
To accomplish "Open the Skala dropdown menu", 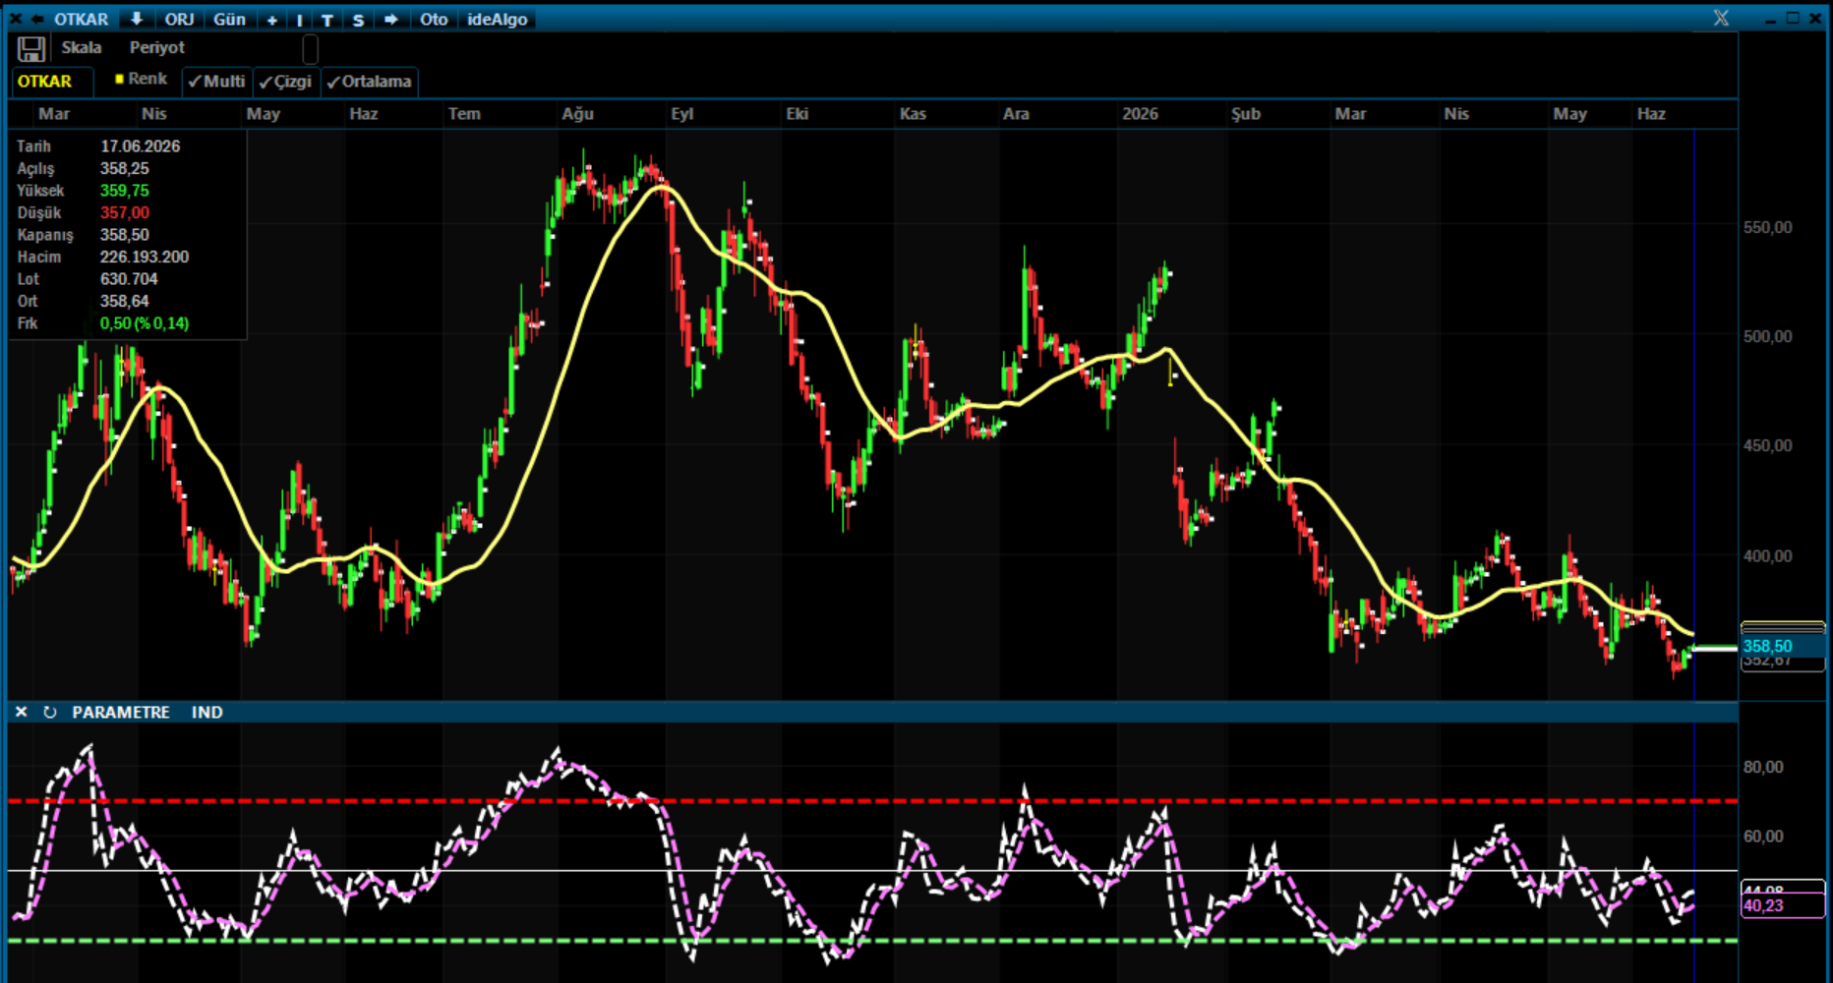I will click(x=82, y=47).
